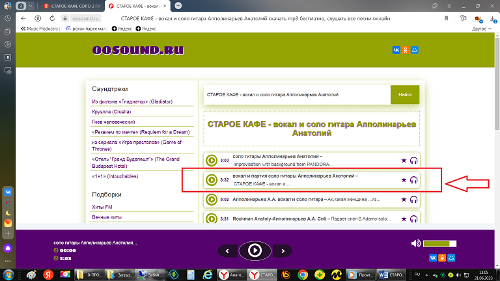
Task: Reload the current page
Action: point(52,18)
